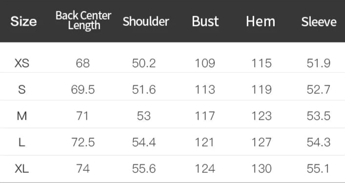Click the Back Center Length header
345x183 pixels.
(83, 20)
